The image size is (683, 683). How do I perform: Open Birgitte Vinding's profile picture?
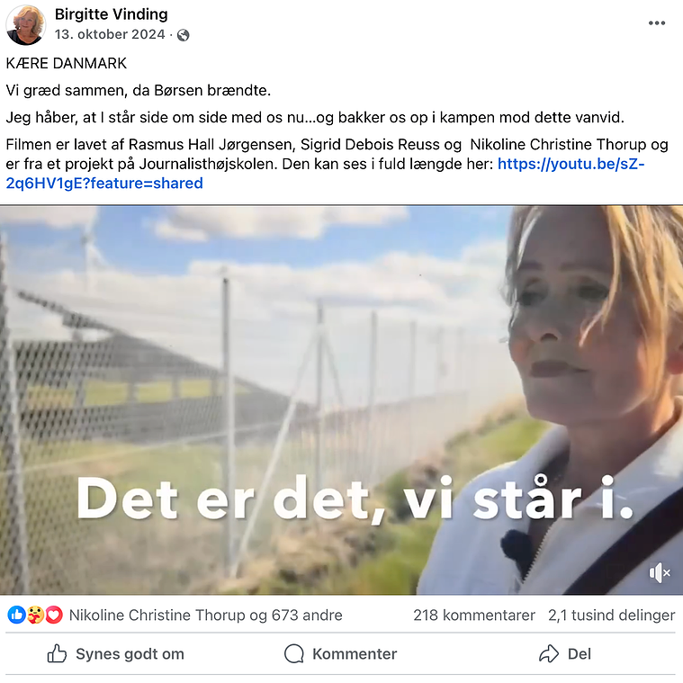click(x=26, y=25)
